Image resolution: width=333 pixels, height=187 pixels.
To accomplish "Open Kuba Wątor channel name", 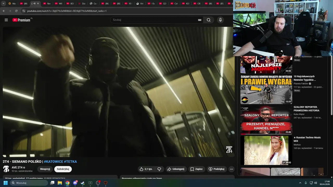I will point(299,114).
